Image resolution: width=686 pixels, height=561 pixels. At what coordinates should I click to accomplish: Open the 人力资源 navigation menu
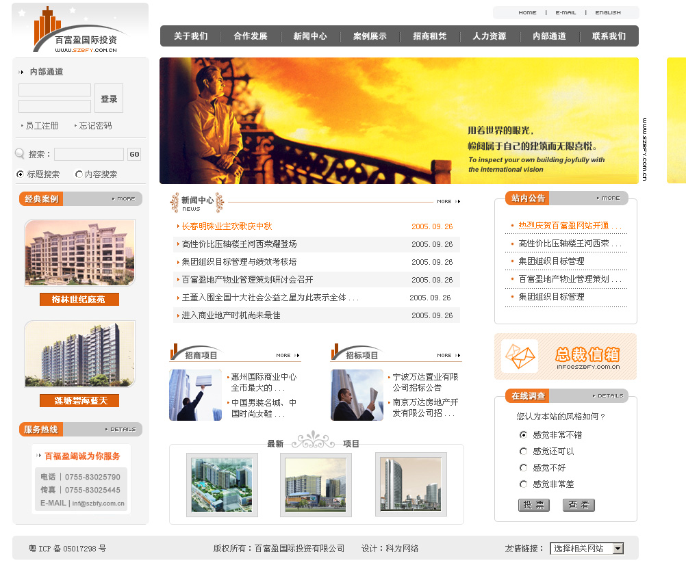[x=490, y=36]
